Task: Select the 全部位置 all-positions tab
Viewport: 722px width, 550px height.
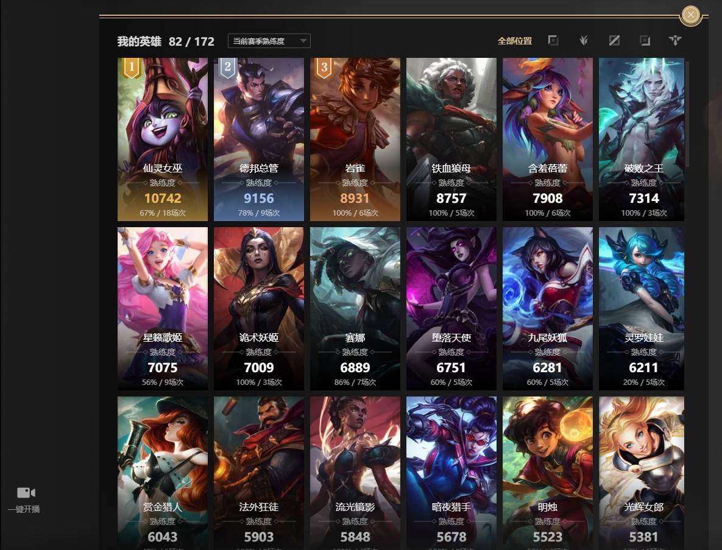Action: click(x=515, y=41)
